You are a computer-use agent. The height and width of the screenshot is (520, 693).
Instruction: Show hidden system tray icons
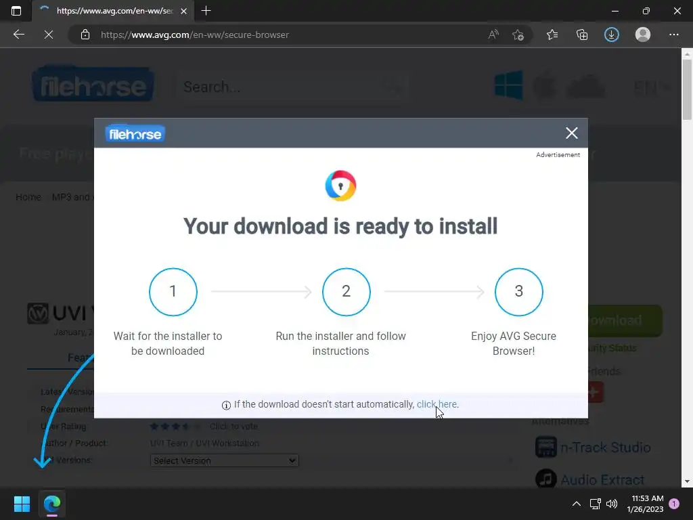coord(577,504)
